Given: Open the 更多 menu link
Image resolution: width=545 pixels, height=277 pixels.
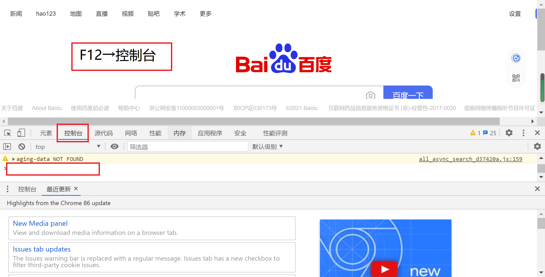Looking at the screenshot, I should (206, 14).
